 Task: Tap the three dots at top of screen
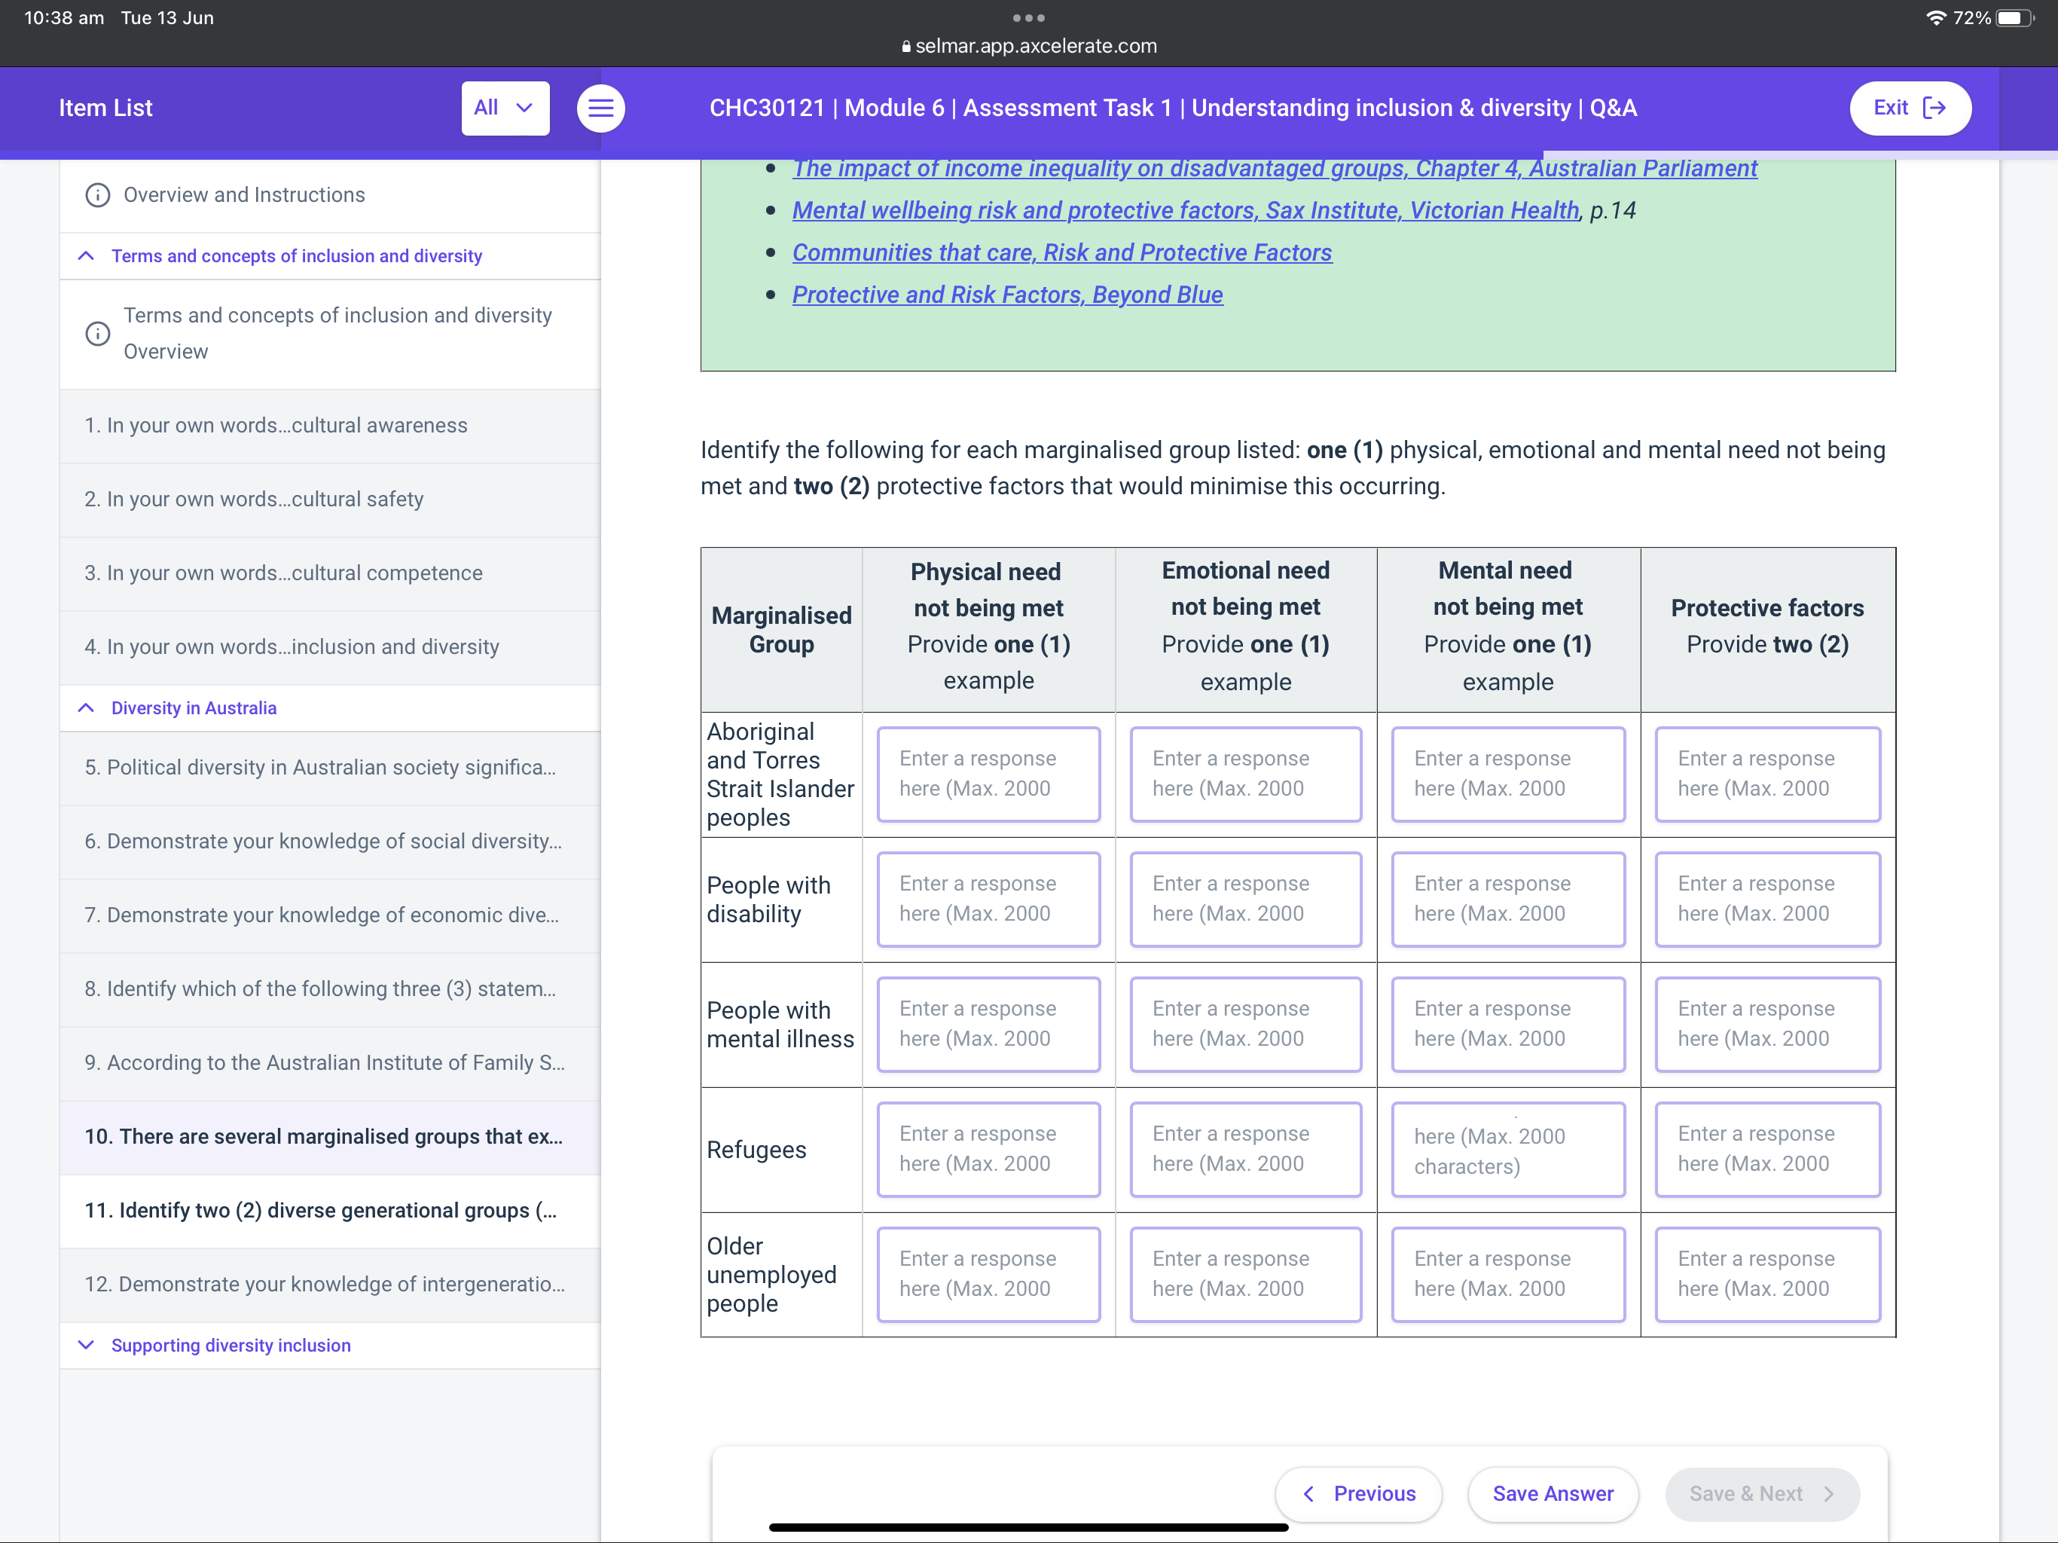pyautogui.click(x=1028, y=17)
